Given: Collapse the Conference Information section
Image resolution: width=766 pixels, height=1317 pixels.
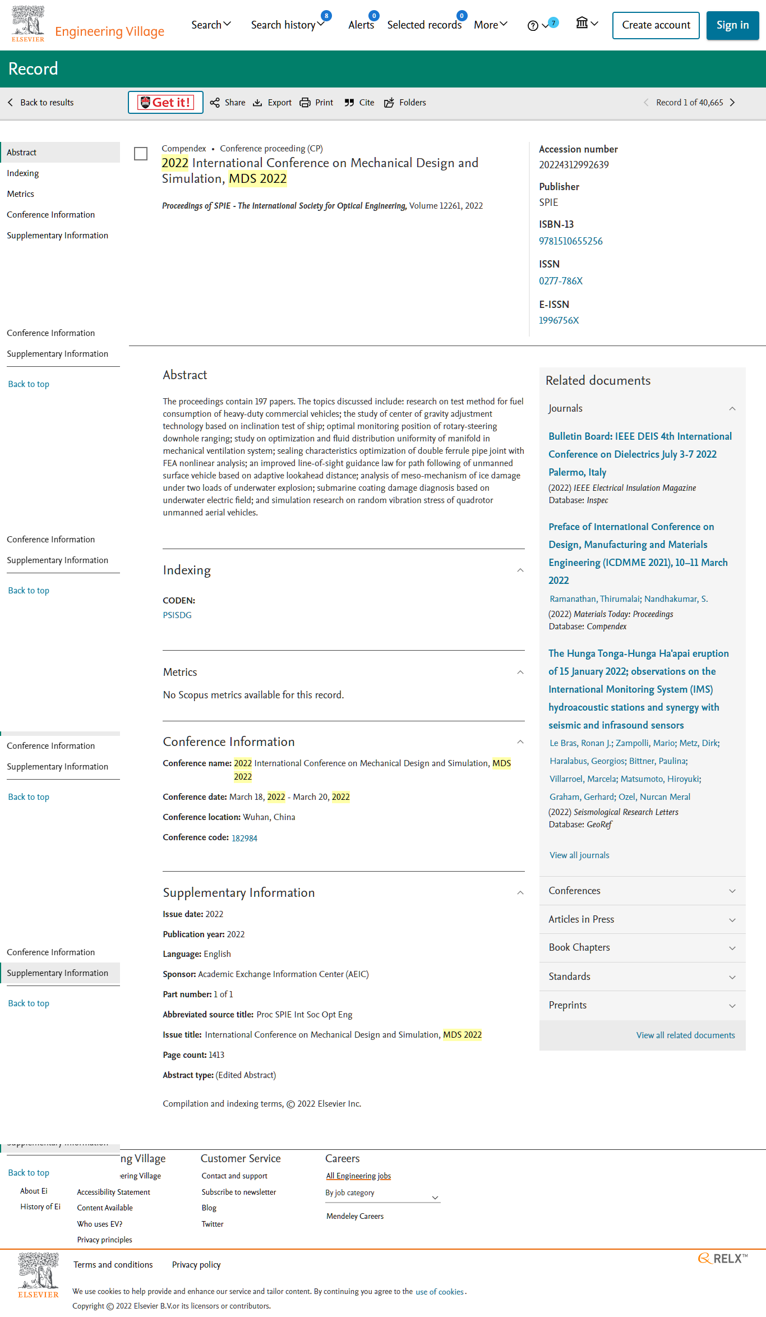Looking at the screenshot, I should click(x=520, y=742).
